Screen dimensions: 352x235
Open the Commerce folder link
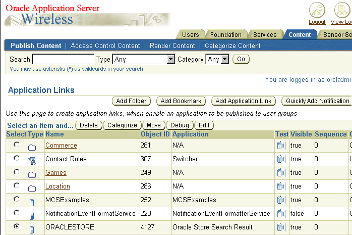(61, 146)
